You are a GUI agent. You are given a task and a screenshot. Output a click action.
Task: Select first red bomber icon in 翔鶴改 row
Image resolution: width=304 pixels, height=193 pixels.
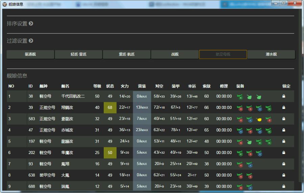(240, 108)
